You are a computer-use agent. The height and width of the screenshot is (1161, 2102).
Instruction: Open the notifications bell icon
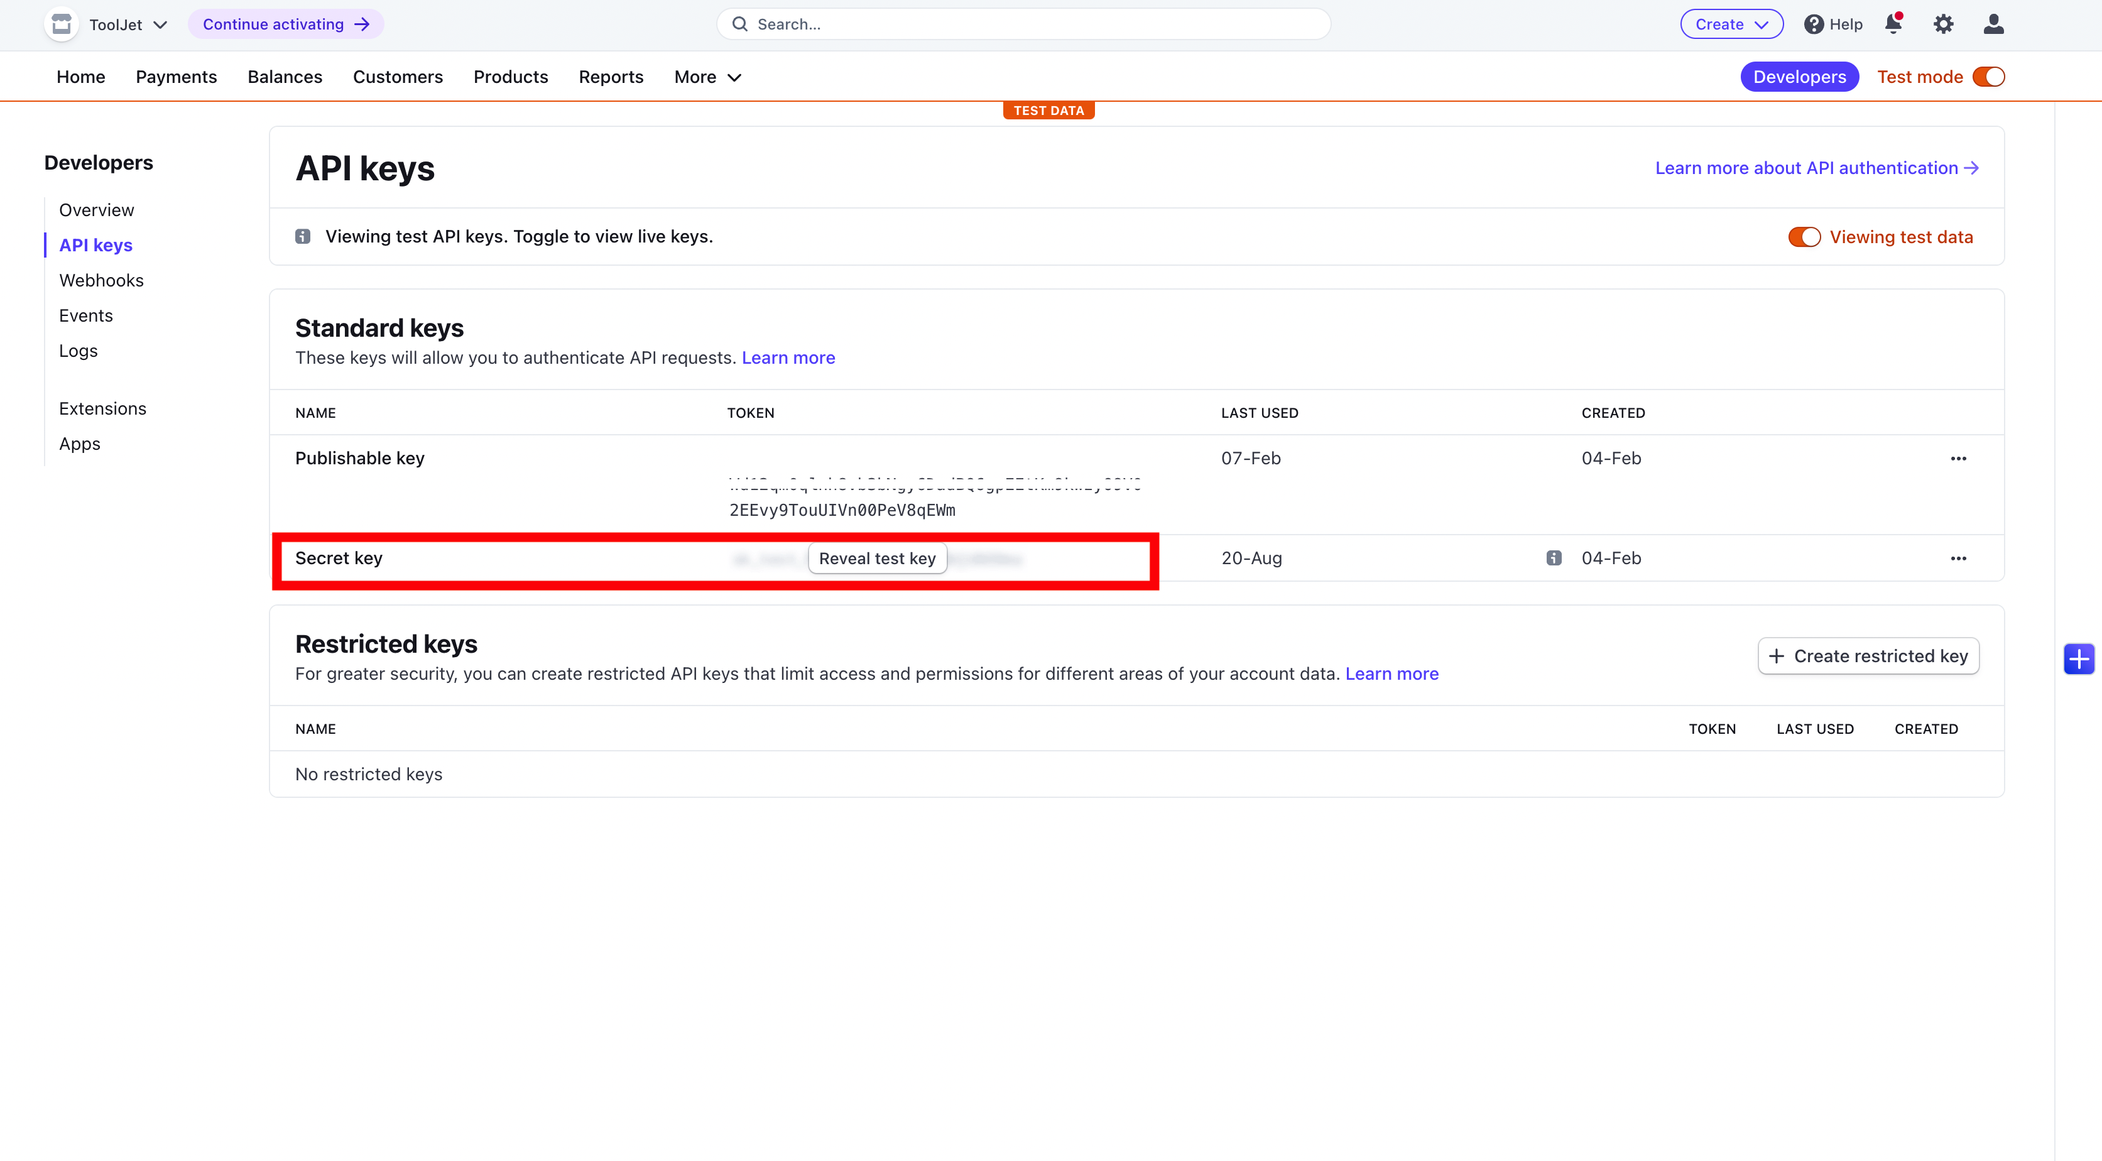[x=1893, y=24]
